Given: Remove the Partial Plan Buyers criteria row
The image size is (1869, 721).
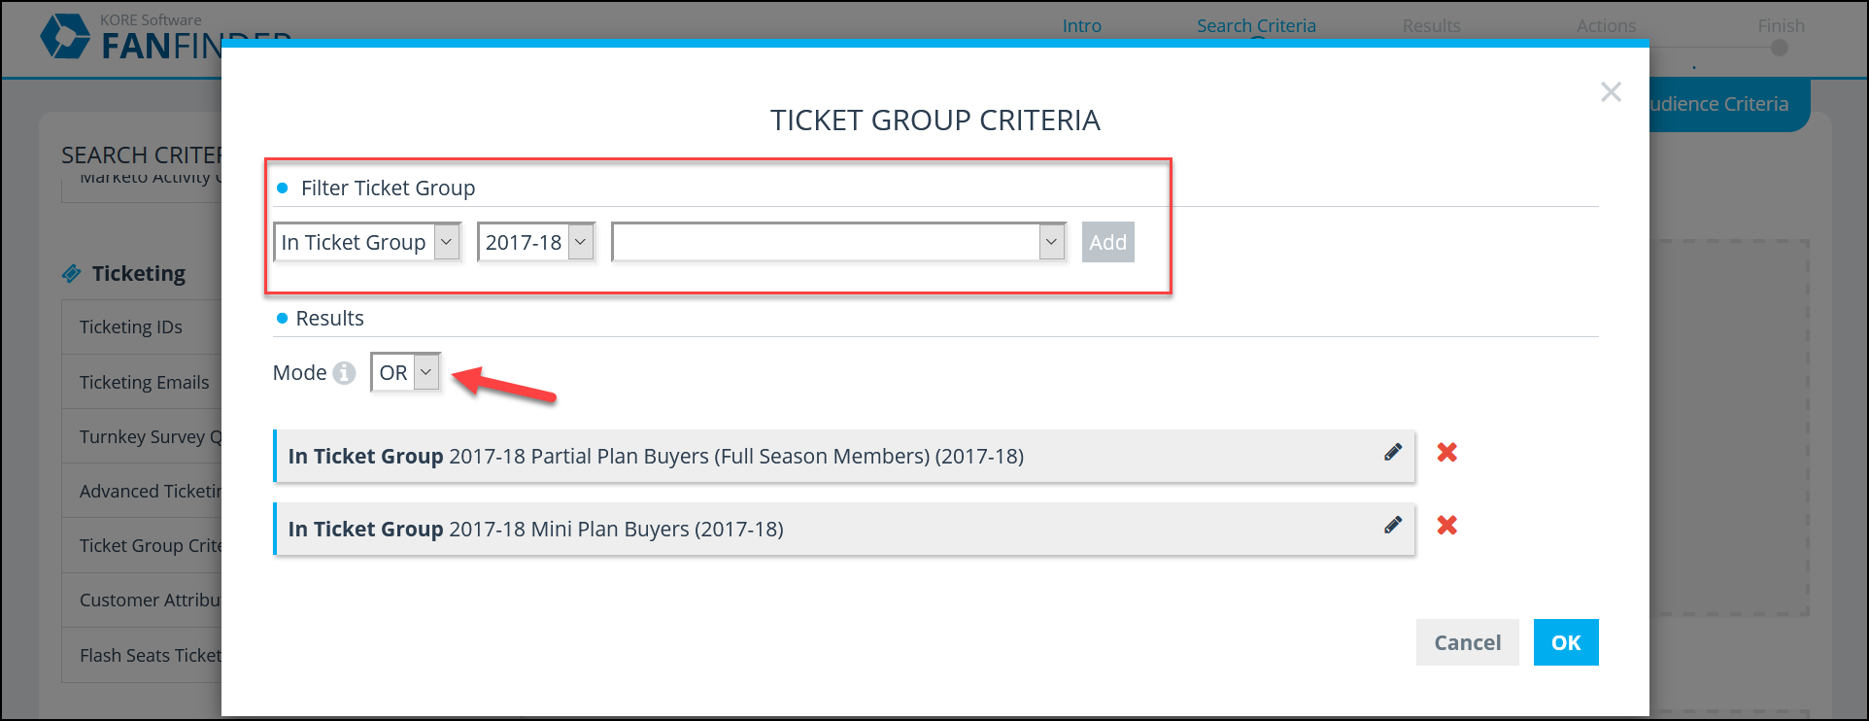Looking at the screenshot, I should pos(1447,452).
